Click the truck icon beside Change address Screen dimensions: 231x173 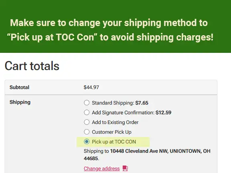(x=125, y=168)
